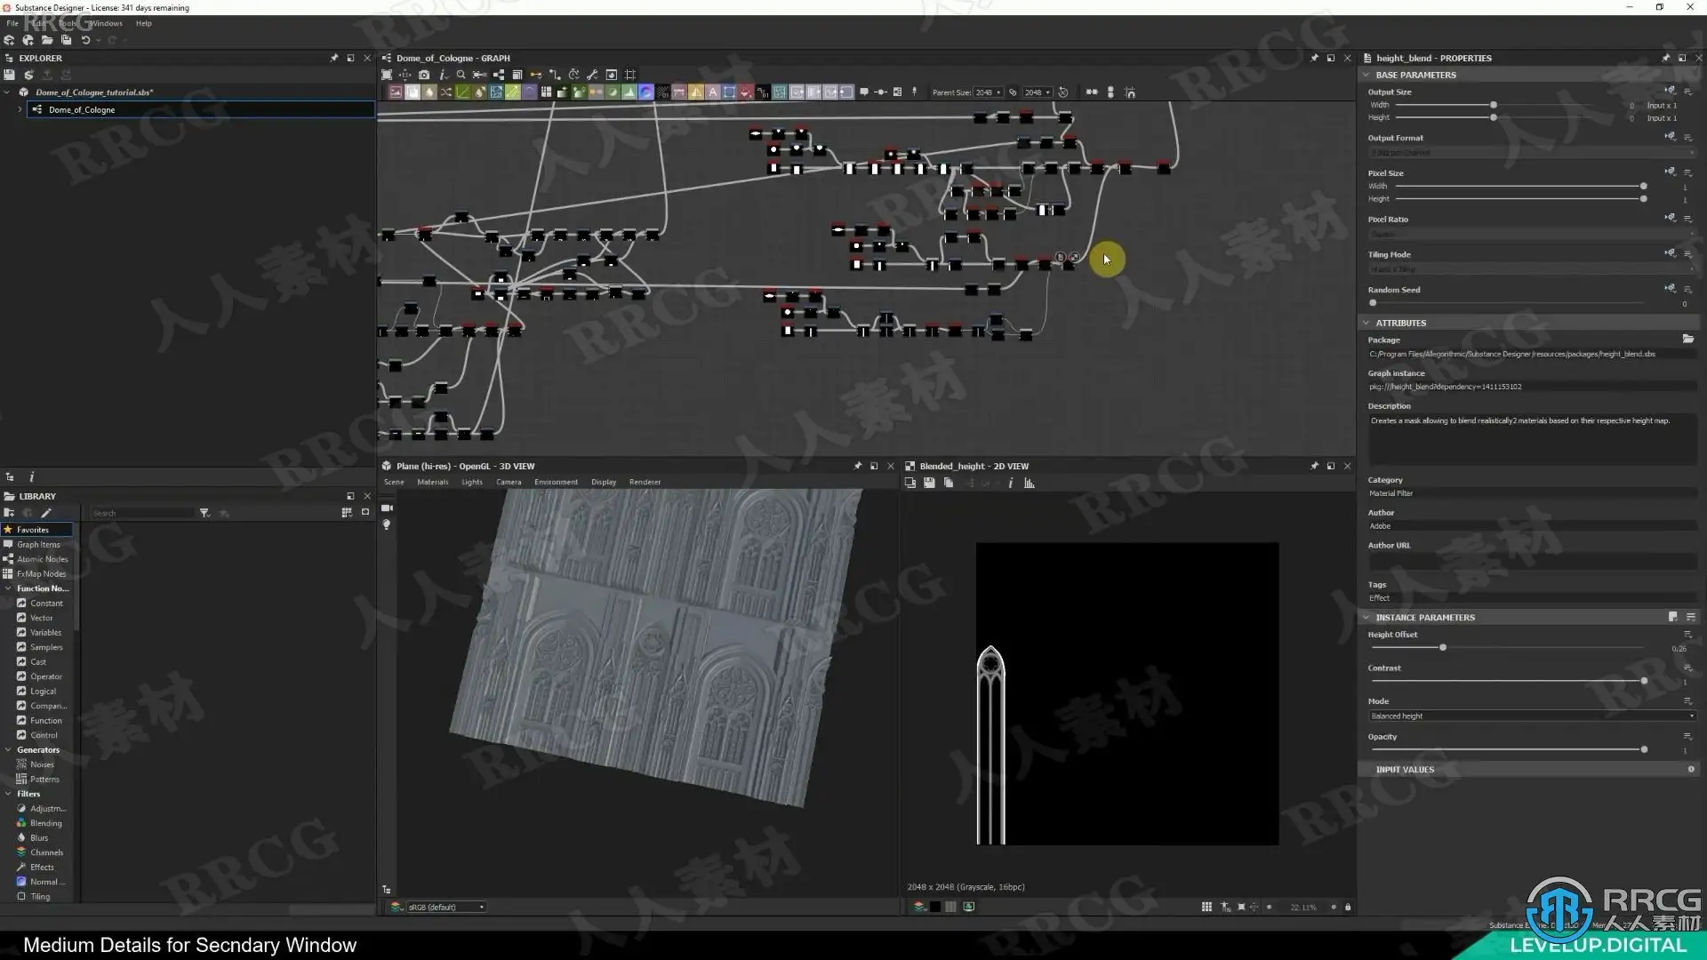Fit graph to view in GRAPH toolbar
This screenshot has height=960, width=1707.
387,75
